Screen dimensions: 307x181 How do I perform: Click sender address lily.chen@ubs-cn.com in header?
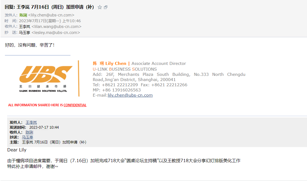(51, 15)
